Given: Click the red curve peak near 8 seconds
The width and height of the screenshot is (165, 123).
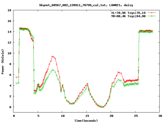Looking at the screenshot, I should (52, 56).
